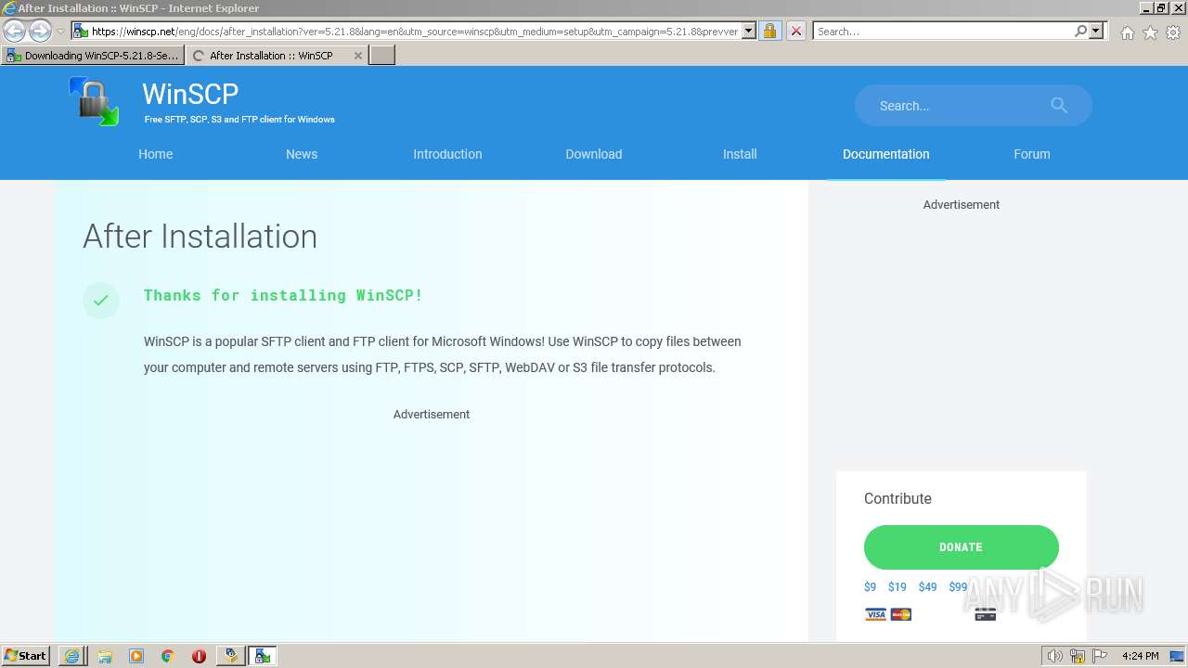Choose the $9 donation link
Screen dimensions: 1188x668
tap(870, 587)
